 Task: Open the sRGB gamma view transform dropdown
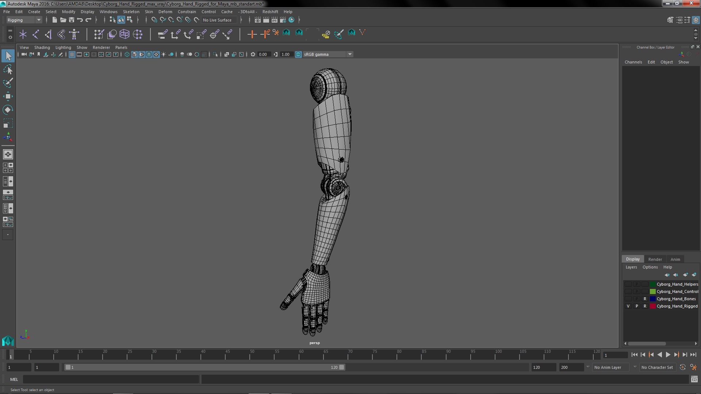(328, 54)
